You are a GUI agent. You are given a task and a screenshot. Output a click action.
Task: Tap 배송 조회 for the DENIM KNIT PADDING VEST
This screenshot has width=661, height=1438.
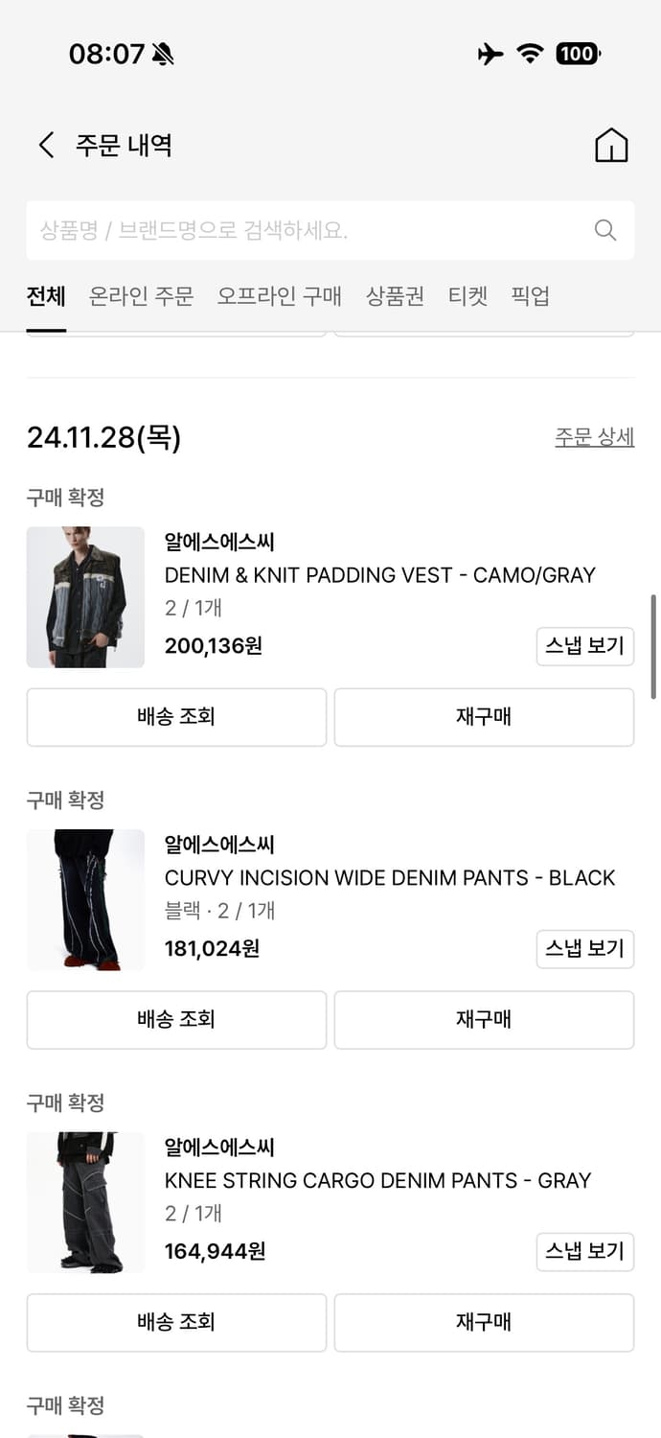click(176, 717)
